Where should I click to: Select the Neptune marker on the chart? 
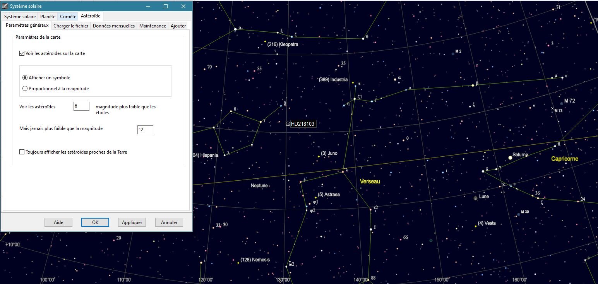point(269,186)
